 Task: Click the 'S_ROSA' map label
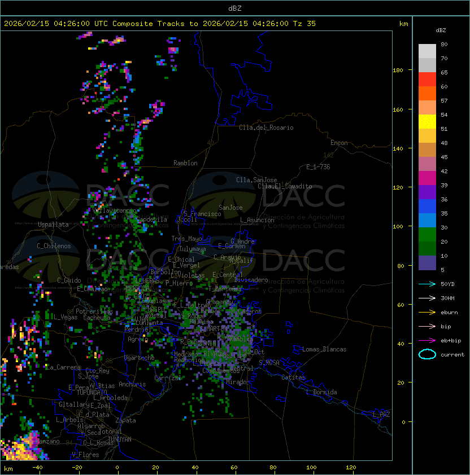[x=269, y=362]
